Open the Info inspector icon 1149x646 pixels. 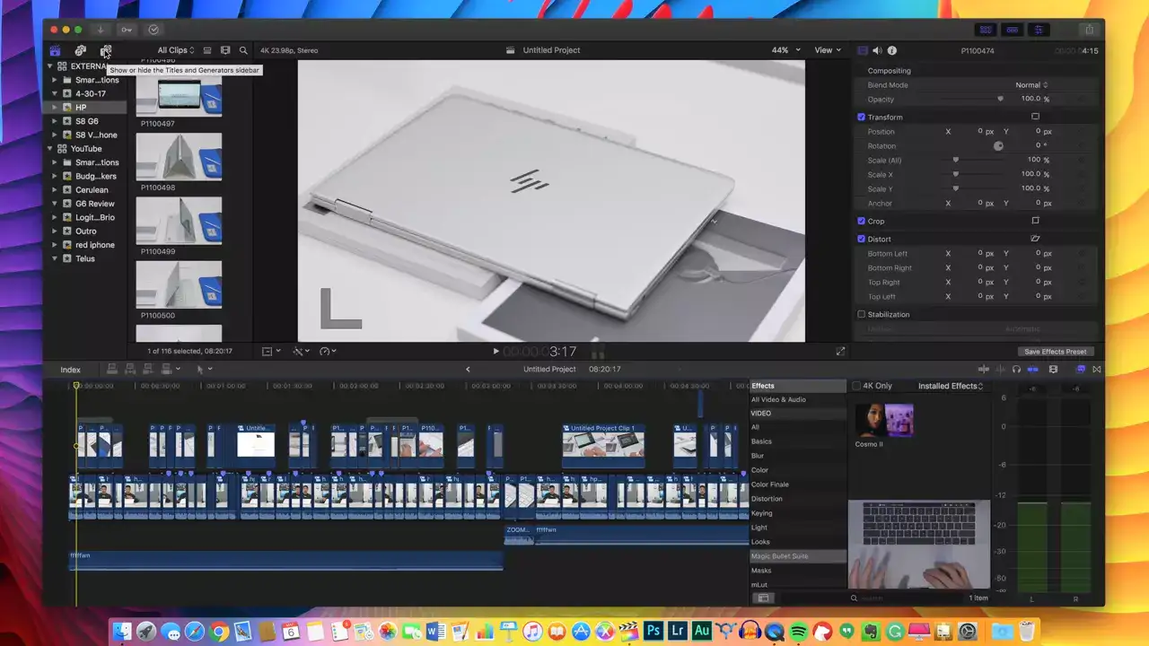tap(892, 50)
